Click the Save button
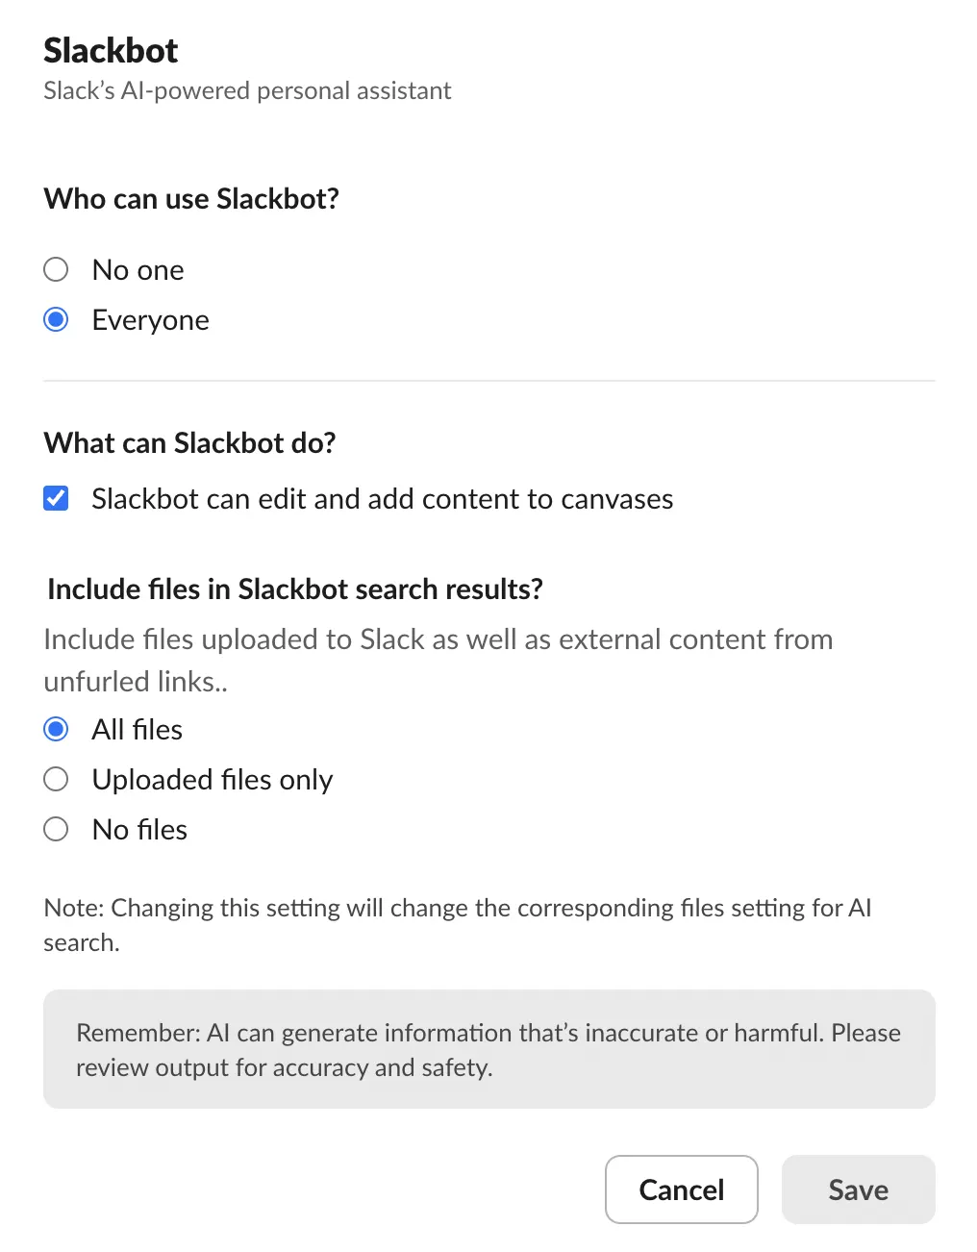This screenshot has height=1252, width=977. tap(858, 1189)
